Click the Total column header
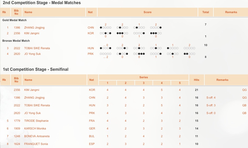 (x=206, y=12)
